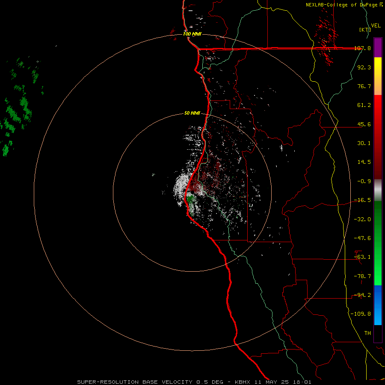Click the 50 NMI range ring label
This screenshot has height=385, width=385.
click(x=192, y=113)
